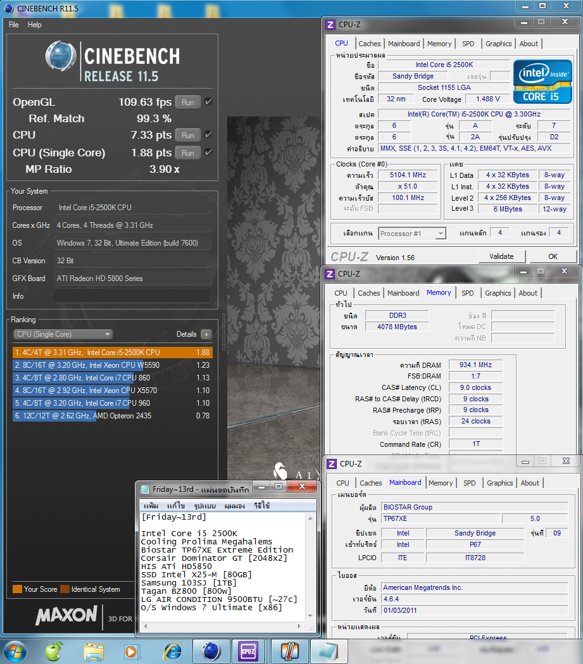The width and height of the screenshot is (583, 664).
Task: Toggle the CPU (Single Core) checkbox
Action: (208, 153)
